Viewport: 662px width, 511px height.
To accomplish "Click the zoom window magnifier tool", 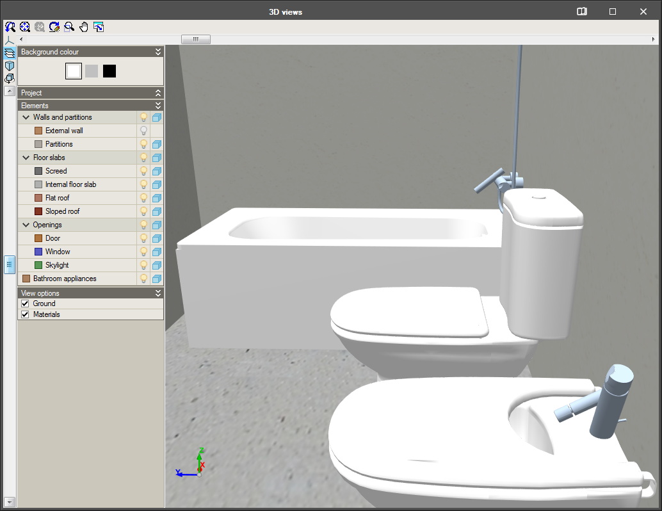I will click(69, 27).
